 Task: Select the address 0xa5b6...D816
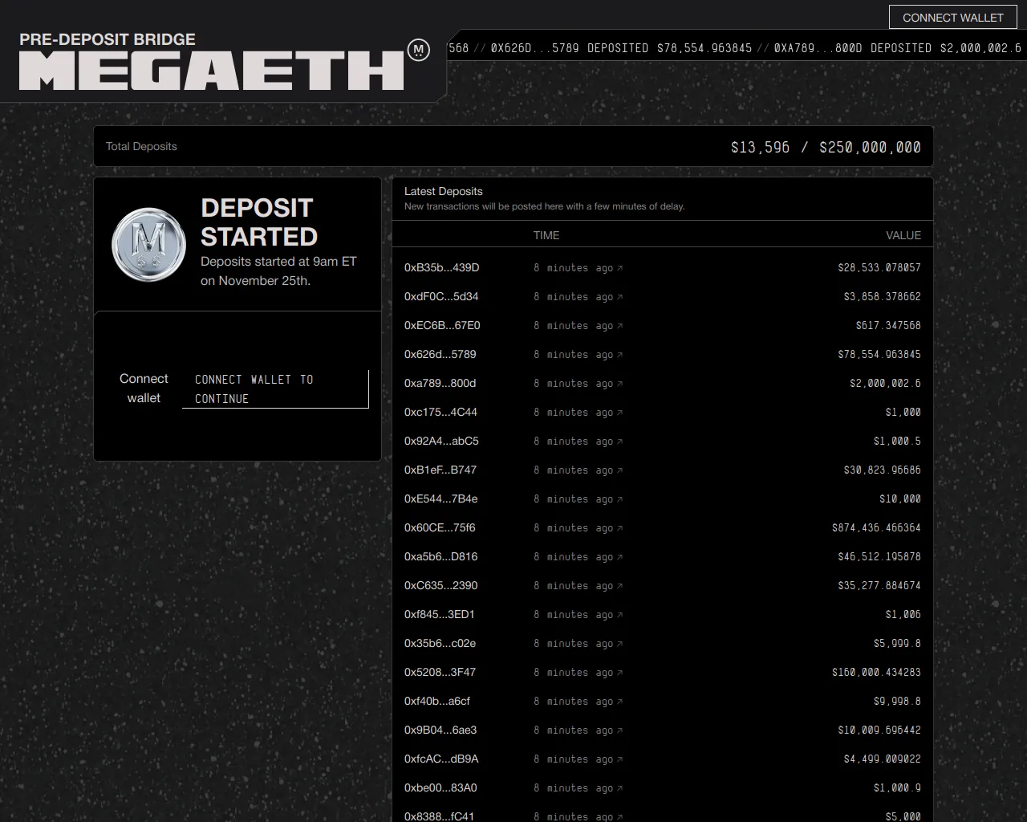pos(441,556)
